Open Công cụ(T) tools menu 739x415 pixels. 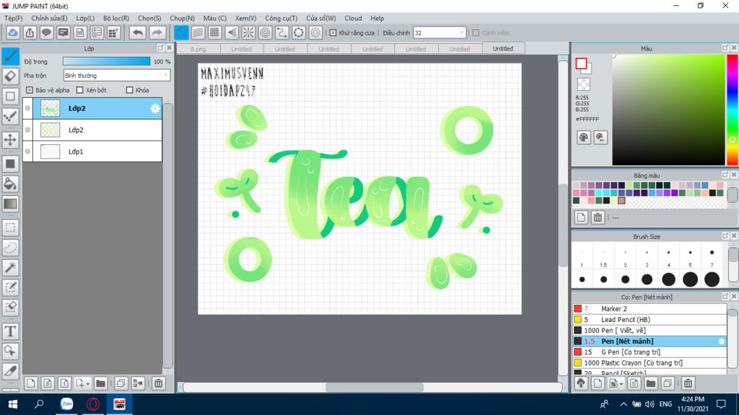[281, 18]
